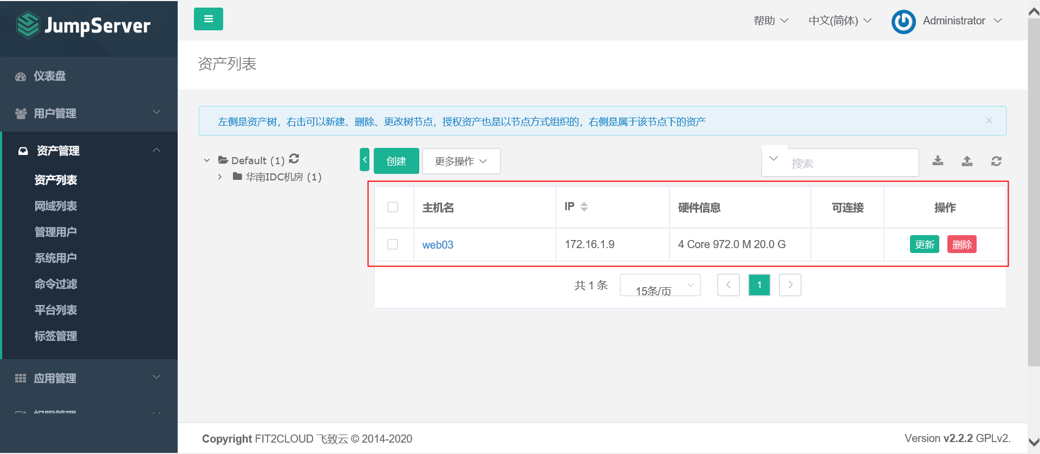Click the green 创建 button

tap(396, 161)
